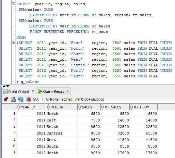Click the 'West' string literal in editor

click(75, 59)
